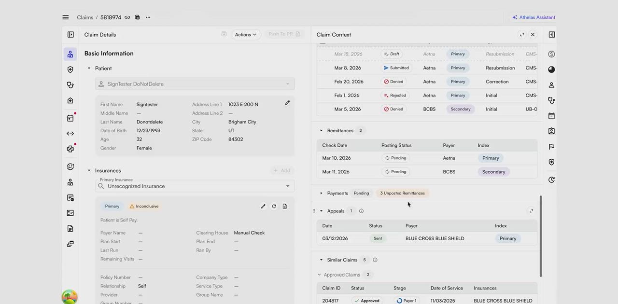Expand the Payments section

click(x=321, y=193)
